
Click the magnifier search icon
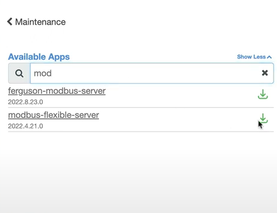[19, 73]
